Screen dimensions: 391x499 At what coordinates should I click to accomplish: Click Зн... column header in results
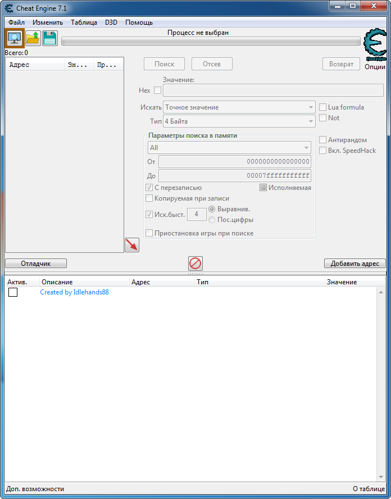79,65
